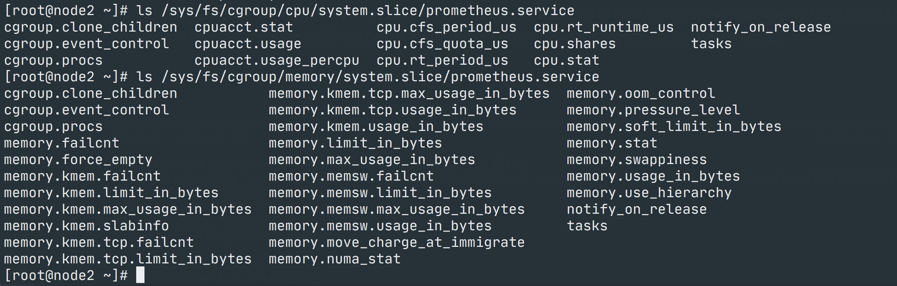
Task: Click the memory.limit_in_bytes filename
Action: (355, 143)
